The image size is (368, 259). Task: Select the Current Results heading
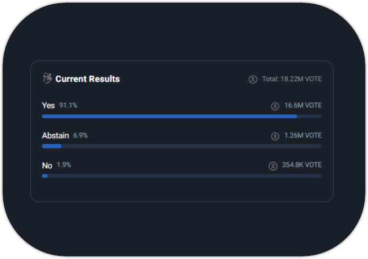point(87,79)
